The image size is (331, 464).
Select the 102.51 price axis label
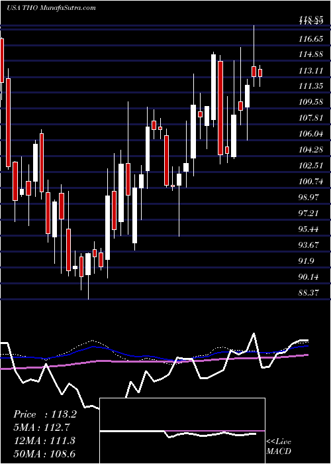coord(311,166)
